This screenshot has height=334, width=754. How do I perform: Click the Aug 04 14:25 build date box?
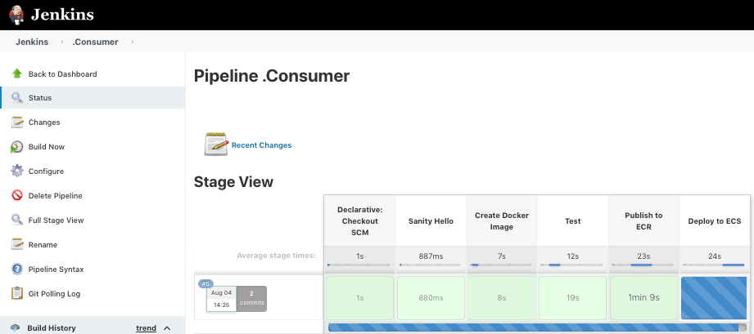coord(222,299)
